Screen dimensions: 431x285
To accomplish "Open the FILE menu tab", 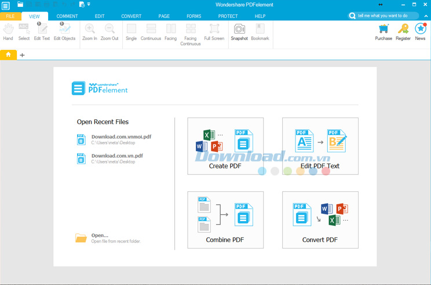I will pyautogui.click(x=10, y=16).
